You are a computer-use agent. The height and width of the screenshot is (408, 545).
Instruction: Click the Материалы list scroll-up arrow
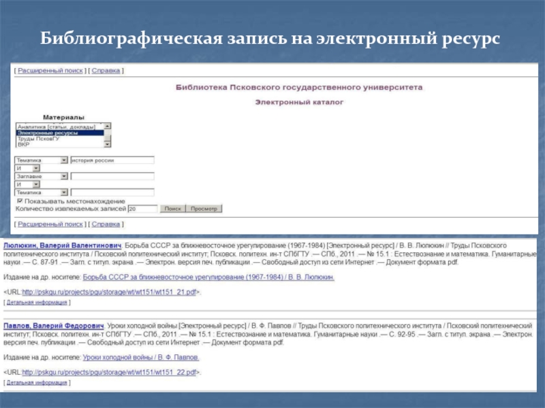coord(108,126)
